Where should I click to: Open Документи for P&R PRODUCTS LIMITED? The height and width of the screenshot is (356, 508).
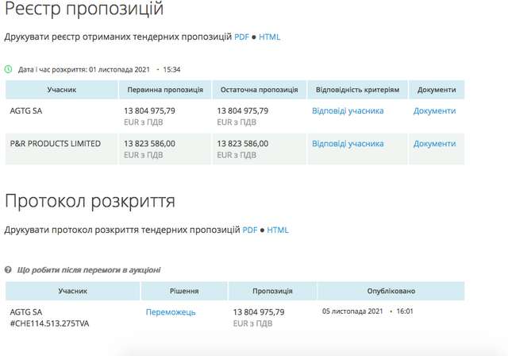click(434, 144)
